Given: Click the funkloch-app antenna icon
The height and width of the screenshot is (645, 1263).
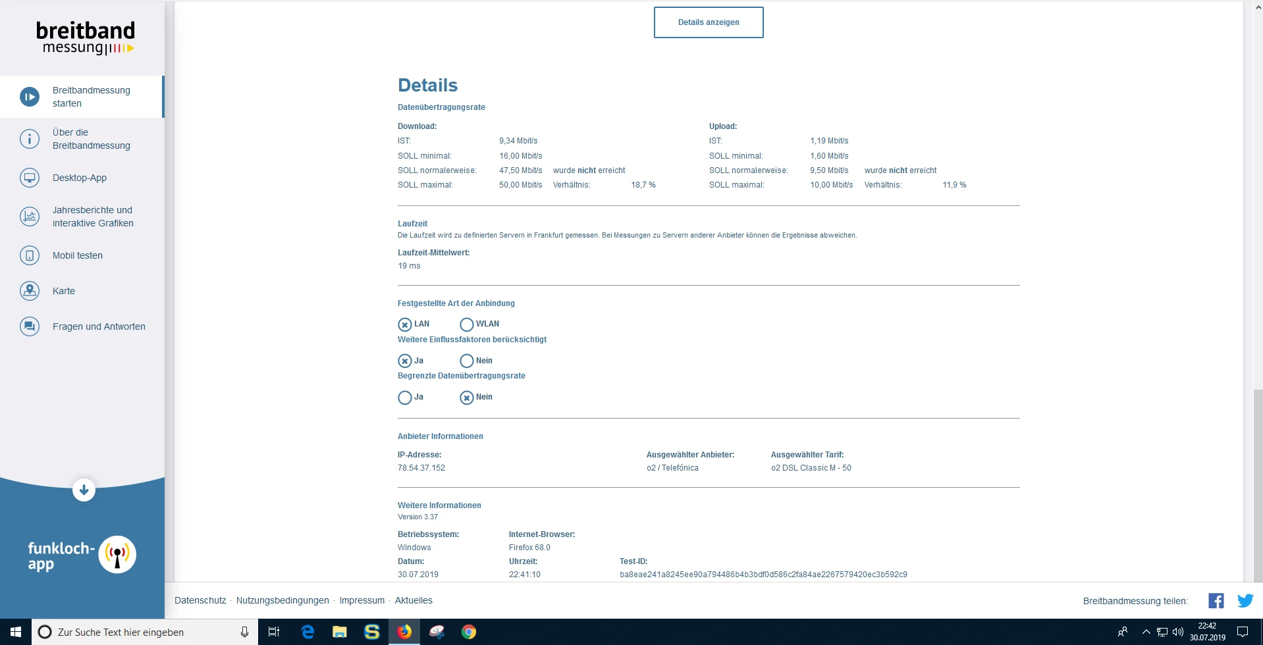Looking at the screenshot, I should (x=117, y=554).
